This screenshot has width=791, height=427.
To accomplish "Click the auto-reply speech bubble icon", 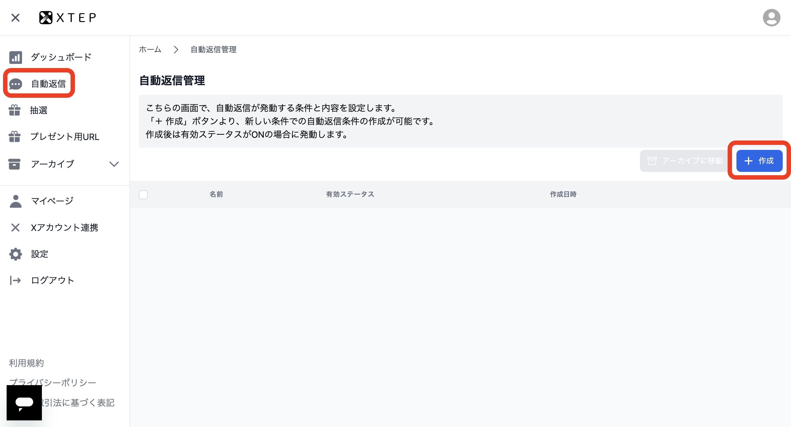I will point(15,83).
